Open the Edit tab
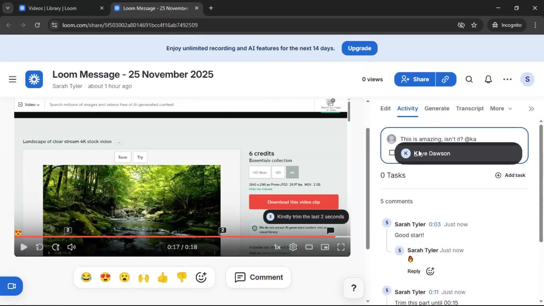This screenshot has width=544, height=306. [x=385, y=109]
